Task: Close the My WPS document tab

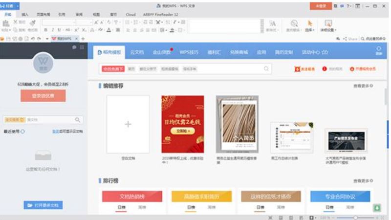Action: pos(76,39)
